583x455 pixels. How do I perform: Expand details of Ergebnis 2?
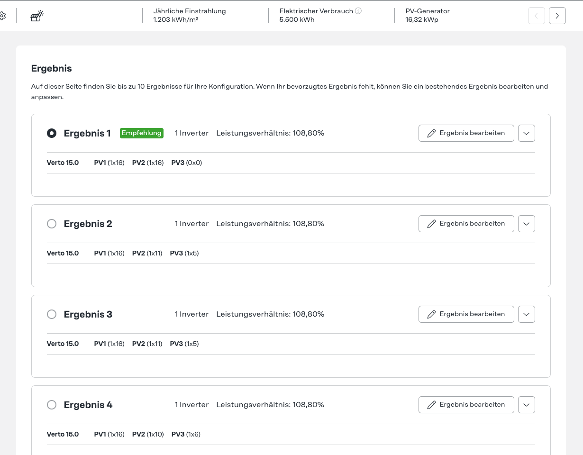click(526, 224)
